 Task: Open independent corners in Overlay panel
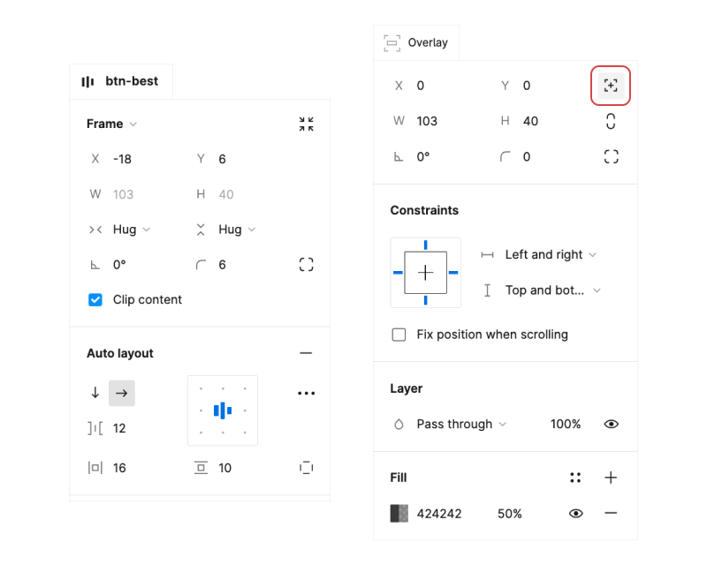tap(610, 157)
